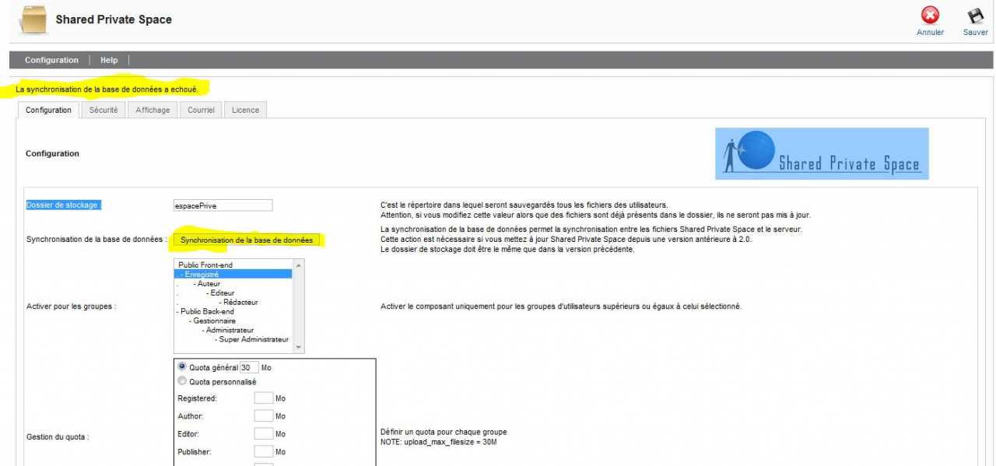
Task: Switch to the Affichage tab
Action: 153,110
